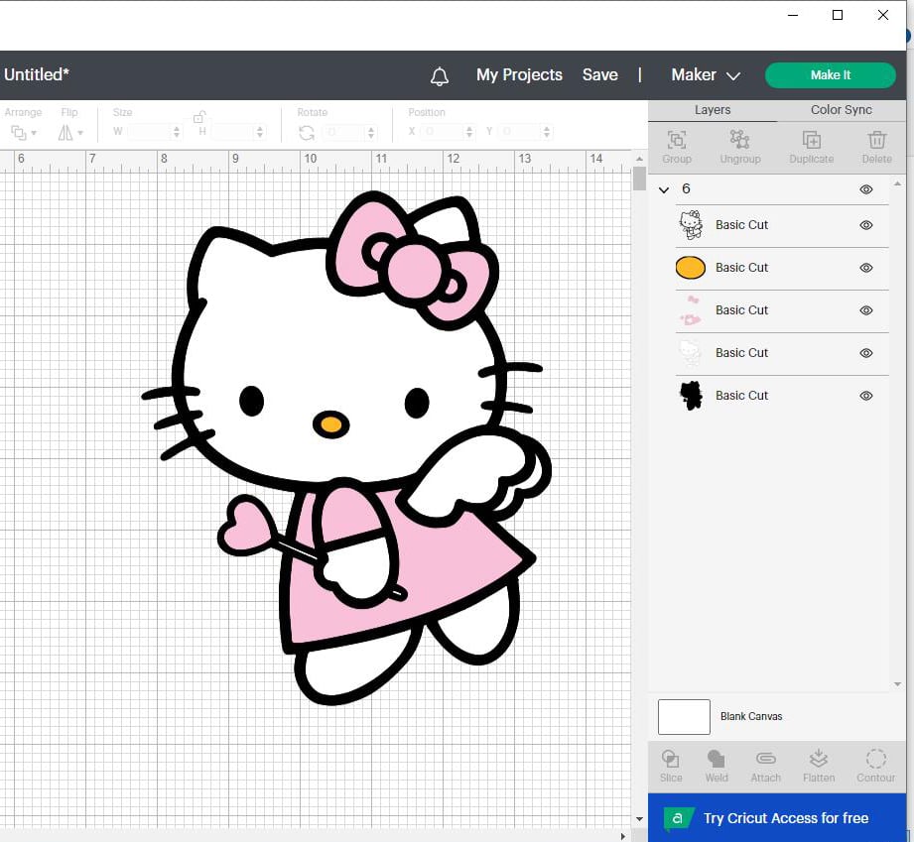Click the Blank Canvas color swatch
The image size is (914, 842).
(684, 716)
